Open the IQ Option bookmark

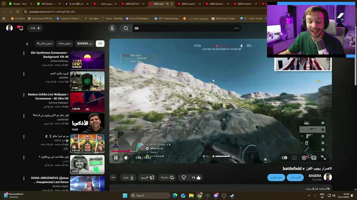[18, 18]
